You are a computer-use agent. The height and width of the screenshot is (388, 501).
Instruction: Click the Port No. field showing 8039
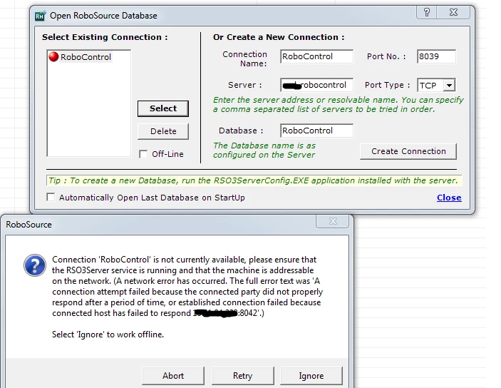click(x=436, y=56)
